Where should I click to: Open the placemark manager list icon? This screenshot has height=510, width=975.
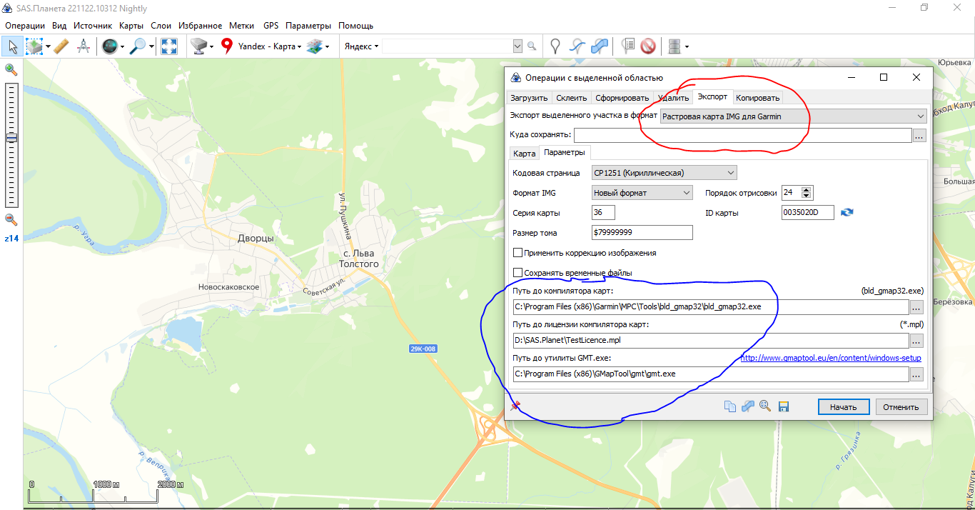point(627,46)
